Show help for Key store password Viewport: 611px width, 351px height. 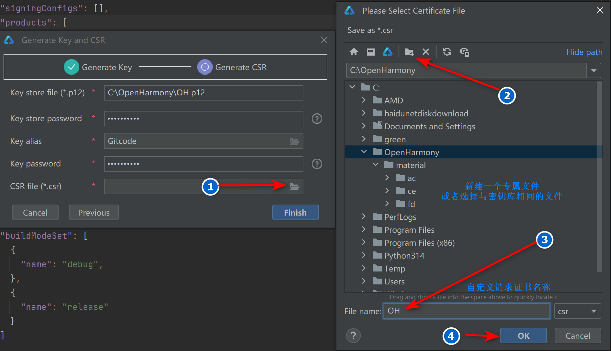pyautogui.click(x=317, y=119)
